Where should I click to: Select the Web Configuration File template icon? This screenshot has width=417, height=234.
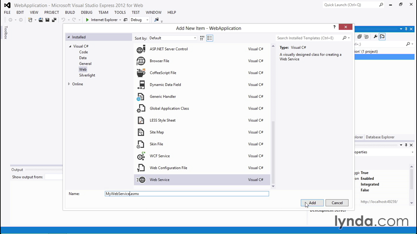pos(141,168)
